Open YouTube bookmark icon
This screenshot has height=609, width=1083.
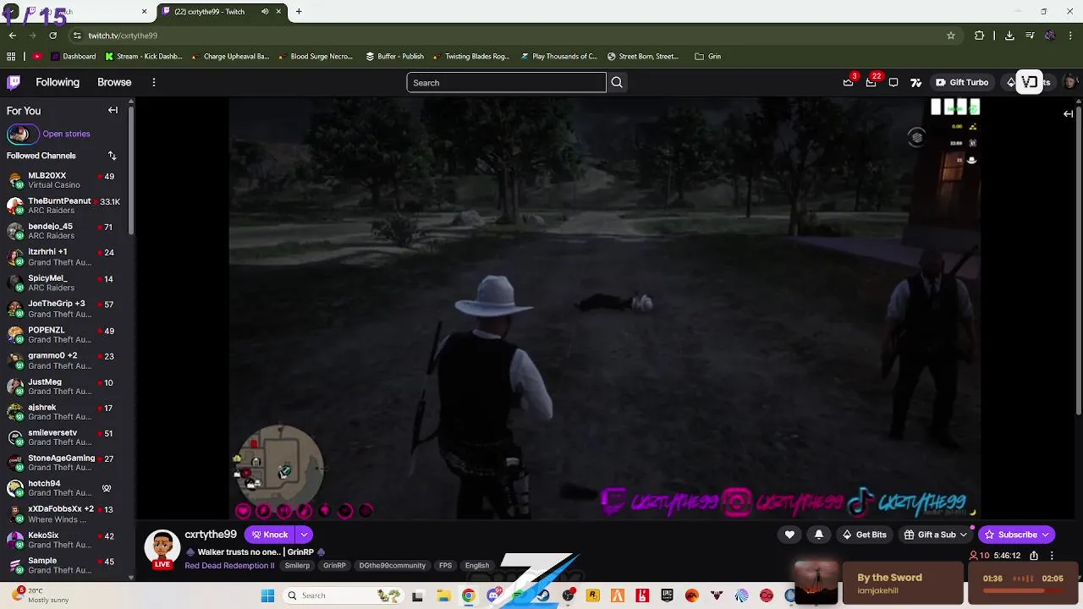pos(37,57)
